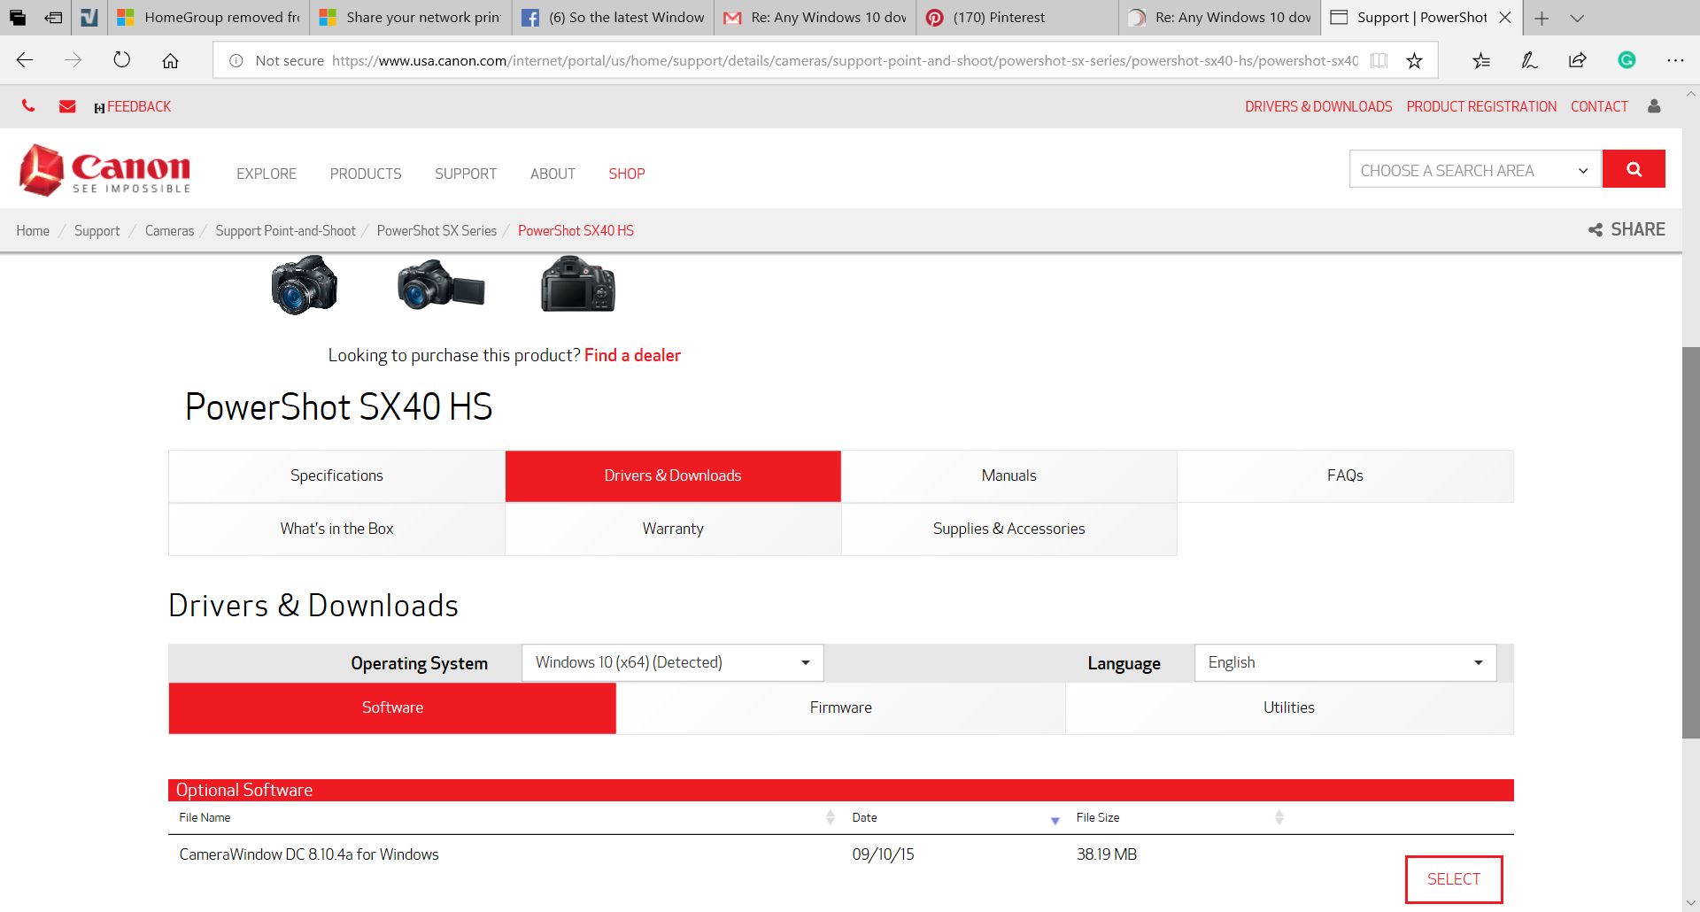
Task: Click the Grammarly extension icon
Action: pos(1626,60)
